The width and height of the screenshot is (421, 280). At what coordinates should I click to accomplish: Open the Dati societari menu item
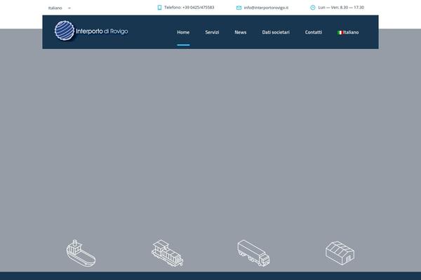point(276,32)
